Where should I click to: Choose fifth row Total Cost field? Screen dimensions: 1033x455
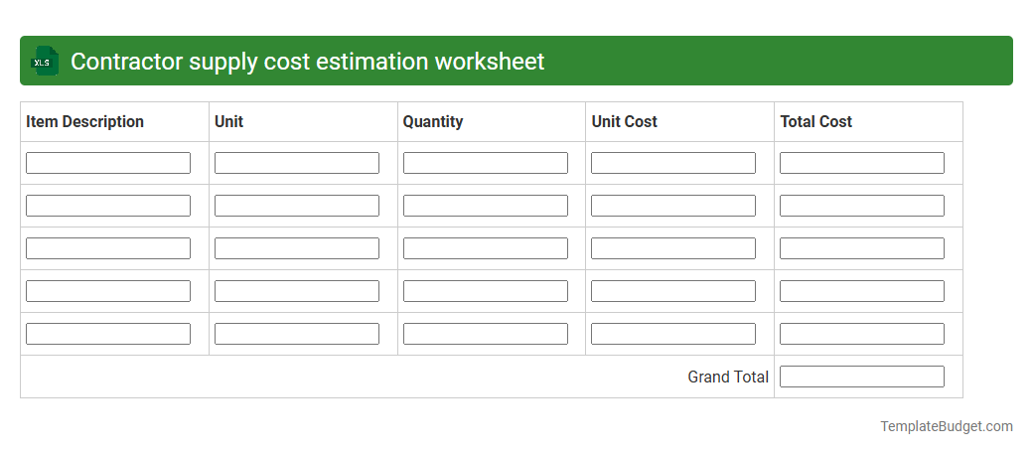point(862,334)
